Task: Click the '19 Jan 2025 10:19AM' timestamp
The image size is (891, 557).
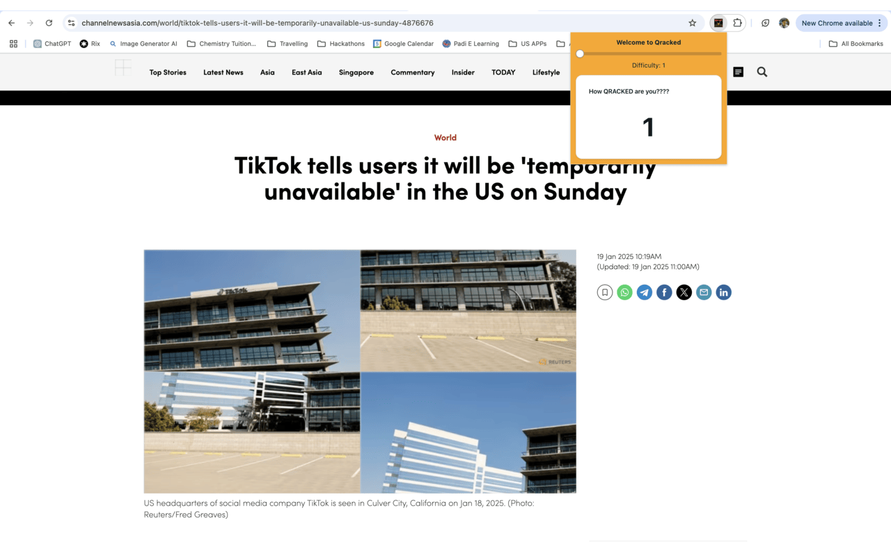Action: click(x=629, y=256)
